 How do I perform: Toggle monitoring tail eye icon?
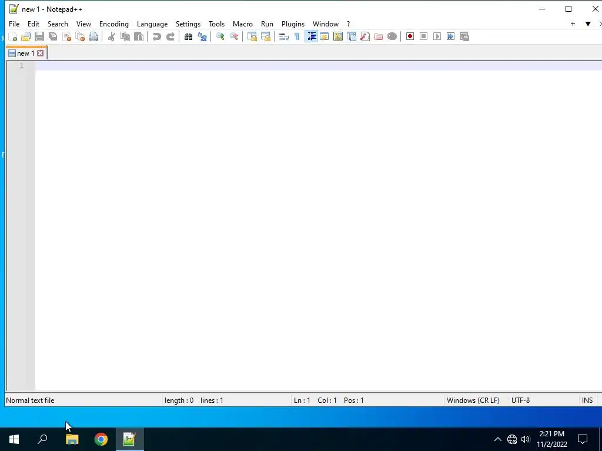point(392,36)
